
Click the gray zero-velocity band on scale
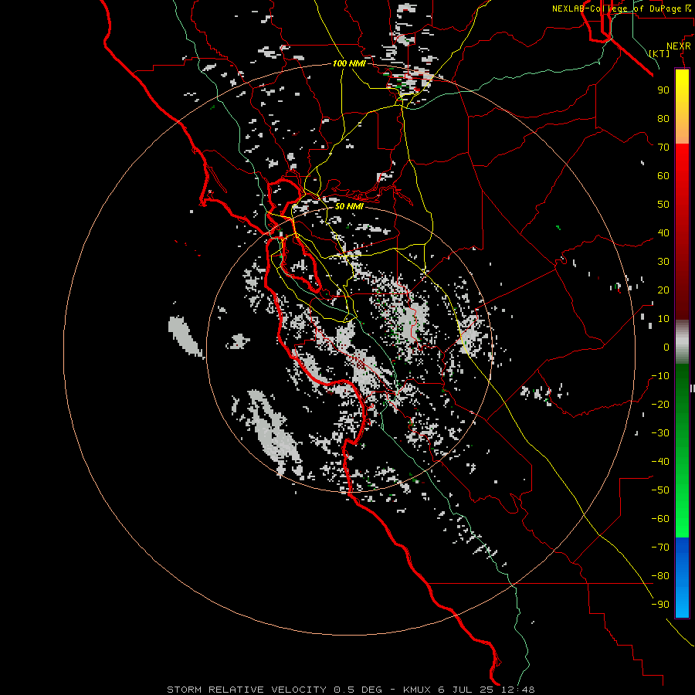[x=682, y=341]
